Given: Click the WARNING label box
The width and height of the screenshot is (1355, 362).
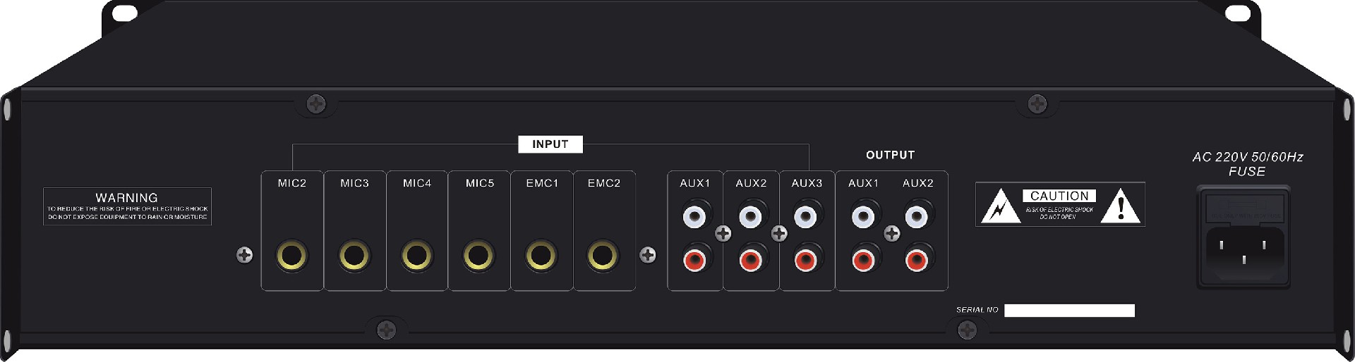Looking at the screenshot, I should click(x=127, y=206).
